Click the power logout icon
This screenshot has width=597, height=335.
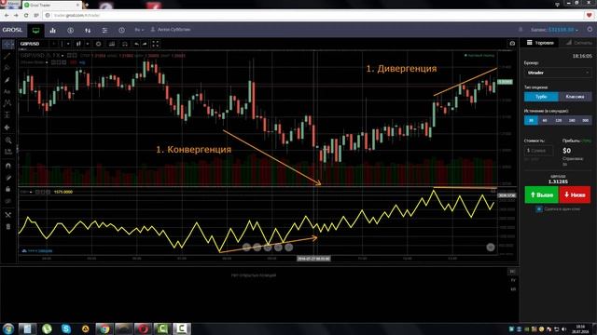coord(590,29)
